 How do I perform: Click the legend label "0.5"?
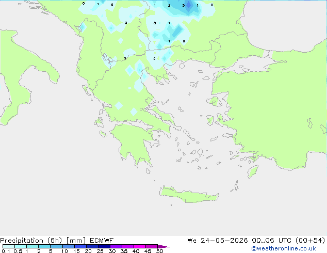pyautogui.click(x=18, y=251)
